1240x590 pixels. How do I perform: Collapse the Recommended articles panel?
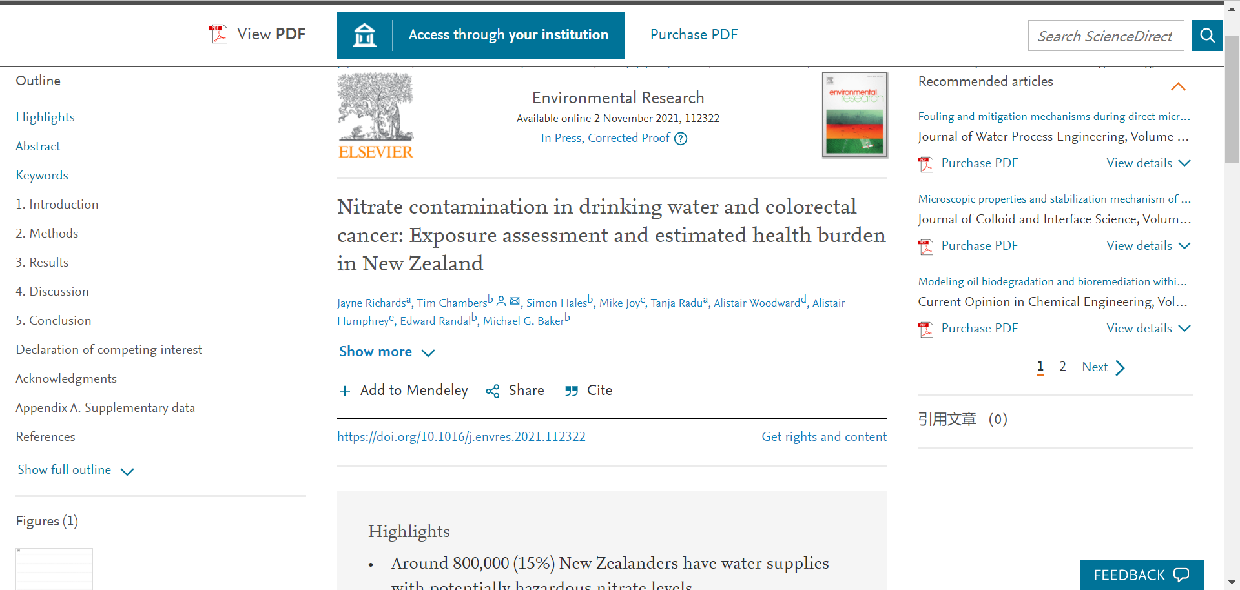tap(1178, 86)
